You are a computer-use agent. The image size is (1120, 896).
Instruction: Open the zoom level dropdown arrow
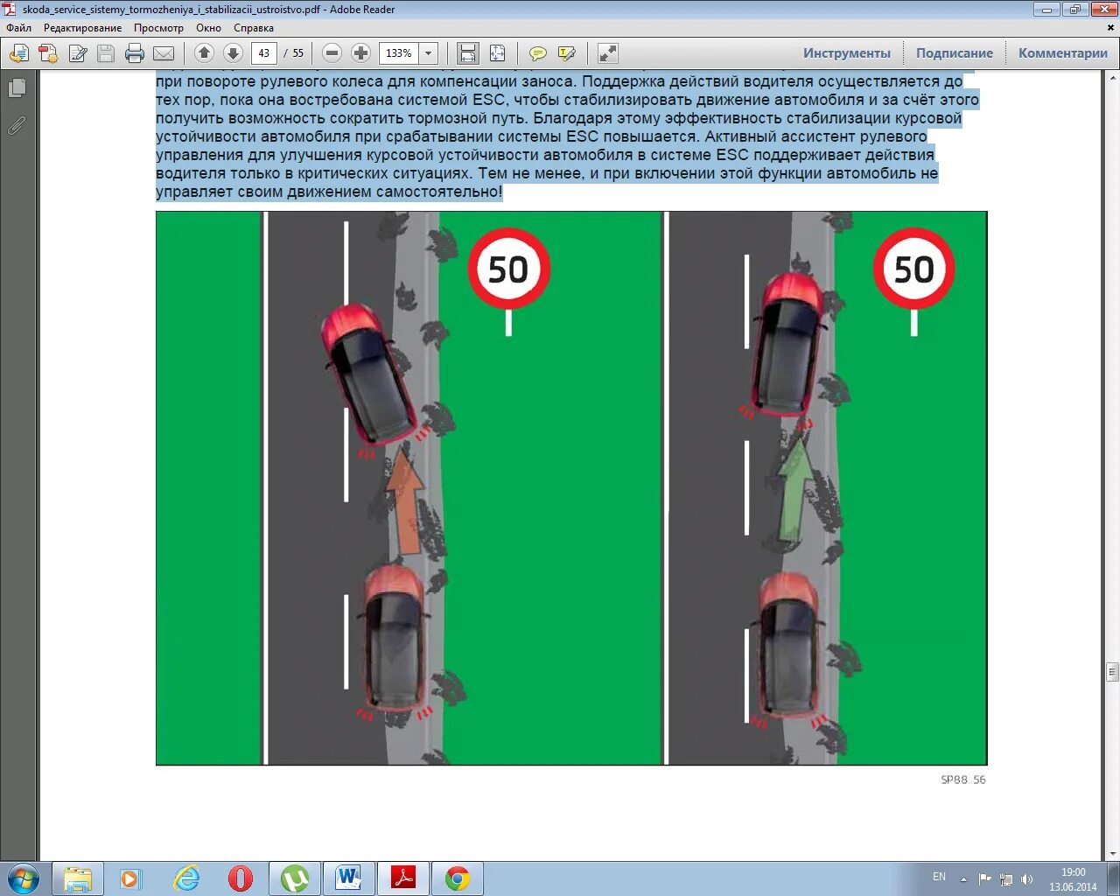point(429,53)
